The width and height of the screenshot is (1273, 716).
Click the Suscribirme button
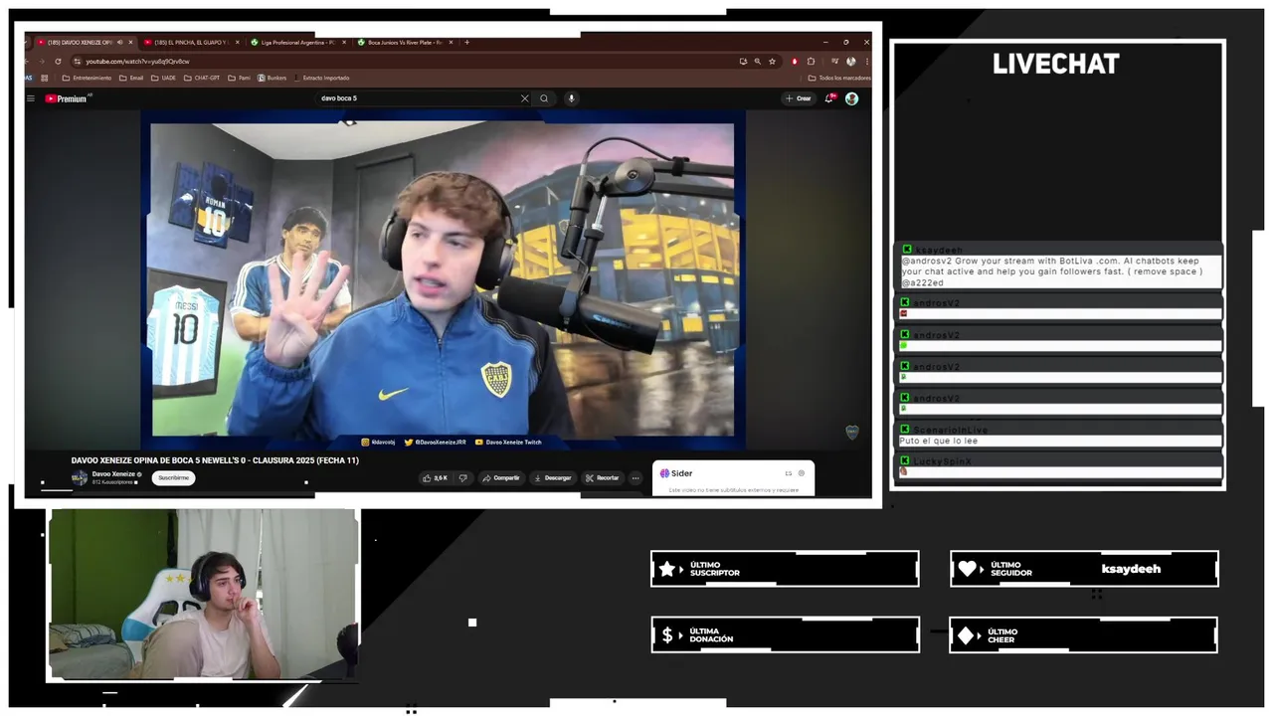tap(174, 477)
